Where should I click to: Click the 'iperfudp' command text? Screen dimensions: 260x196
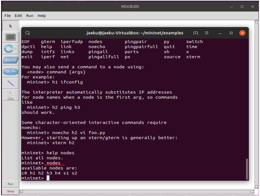[72, 42]
